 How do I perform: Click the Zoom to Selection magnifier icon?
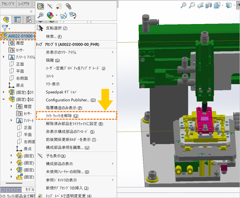point(40,15)
